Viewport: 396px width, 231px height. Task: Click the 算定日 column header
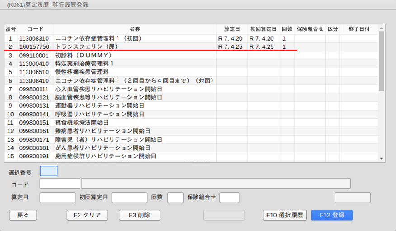point(232,29)
